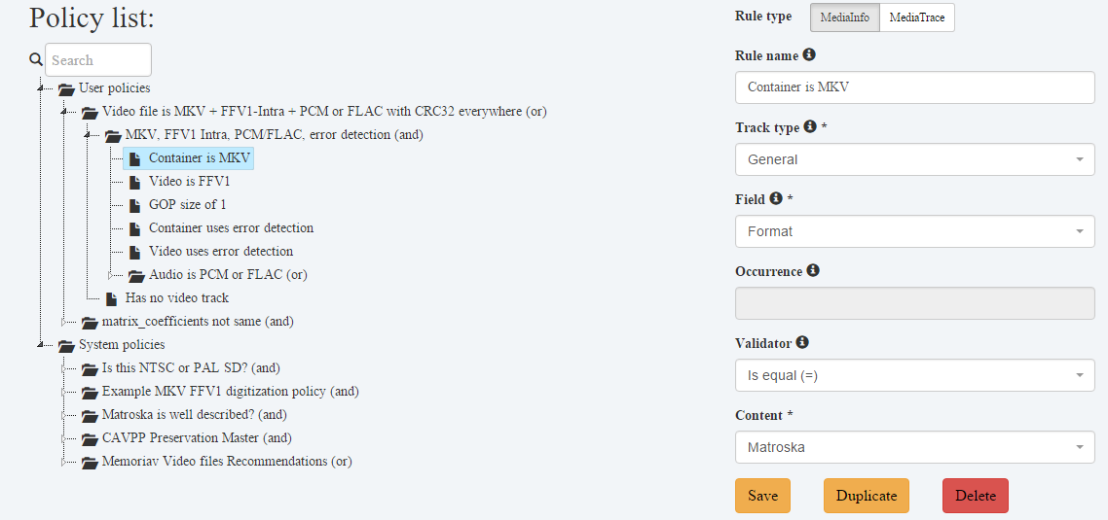Image resolution: width=1108 pixels, height=520 pixels.
Task: Expand the Audio is PCM or FLAC folder
Action: tap(110, 275)
